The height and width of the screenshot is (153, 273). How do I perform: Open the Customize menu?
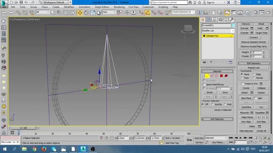(x=148, y=7)
